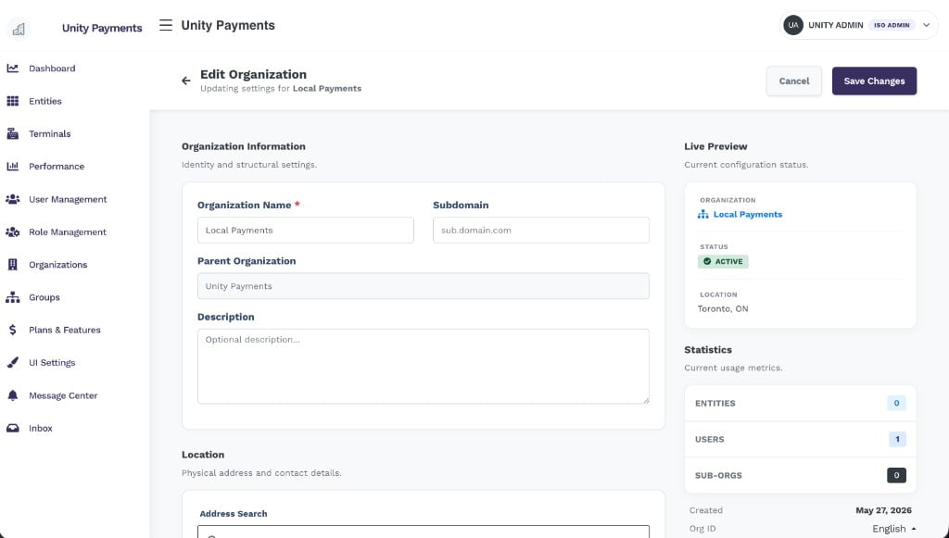This screenshot has height=538, width=949.
Task: Open Message Center
Action: pyautogui.click(x=63, y=395)
